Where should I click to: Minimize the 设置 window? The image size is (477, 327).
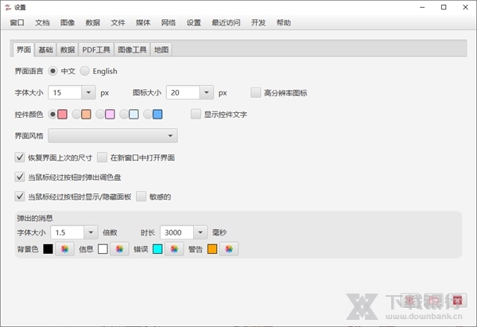coord(422,7)
